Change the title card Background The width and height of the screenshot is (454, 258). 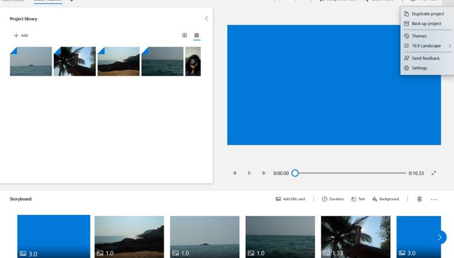pyautogui.click(x=385, y=199)
